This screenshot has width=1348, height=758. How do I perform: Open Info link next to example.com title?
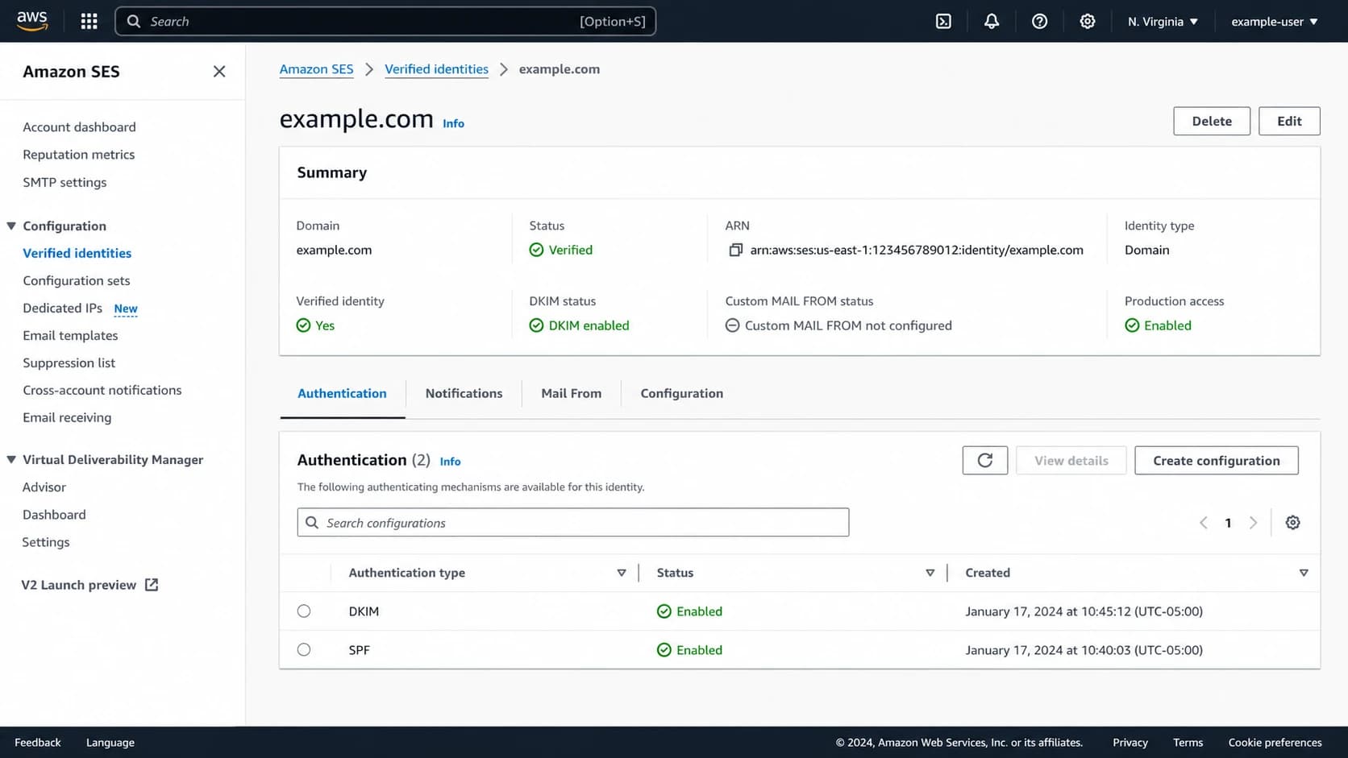pyautogui.click(x=453, y=123)
